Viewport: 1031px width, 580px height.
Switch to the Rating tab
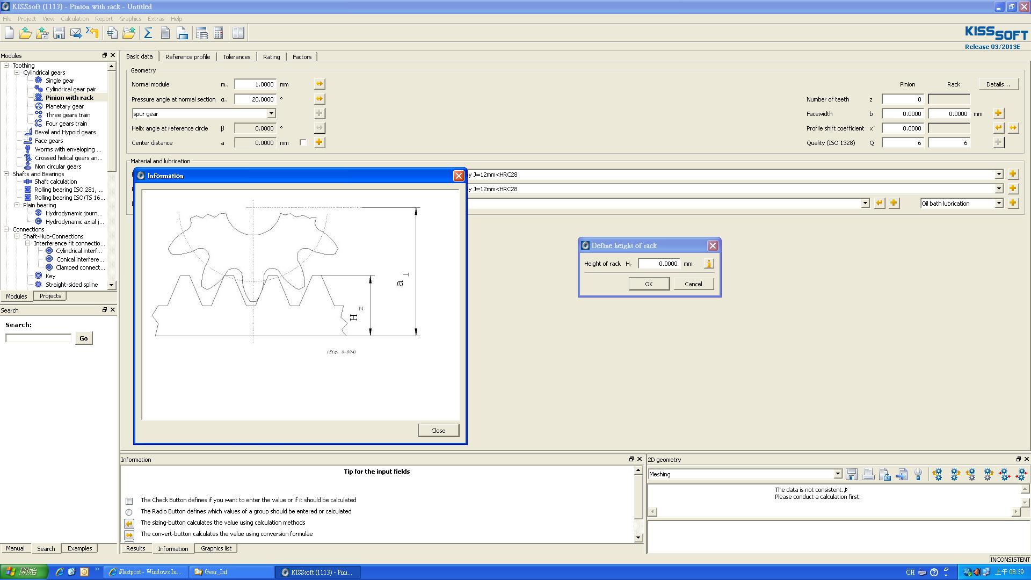271,57
